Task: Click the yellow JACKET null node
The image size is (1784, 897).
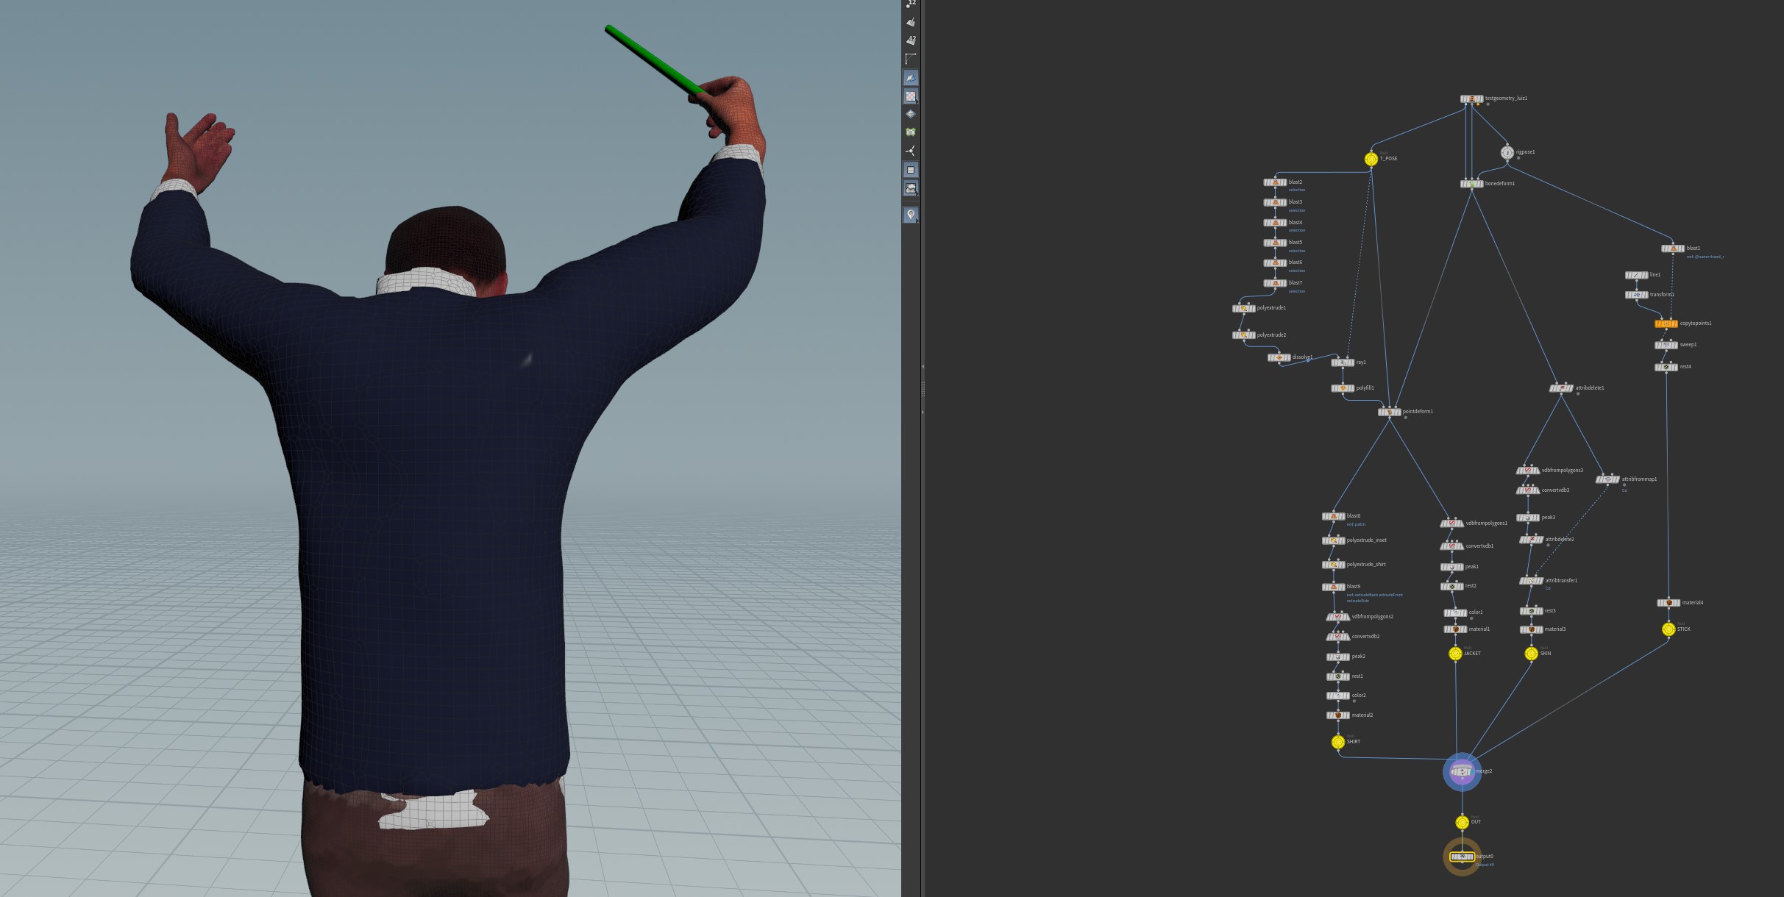Action: point(1454,654)
